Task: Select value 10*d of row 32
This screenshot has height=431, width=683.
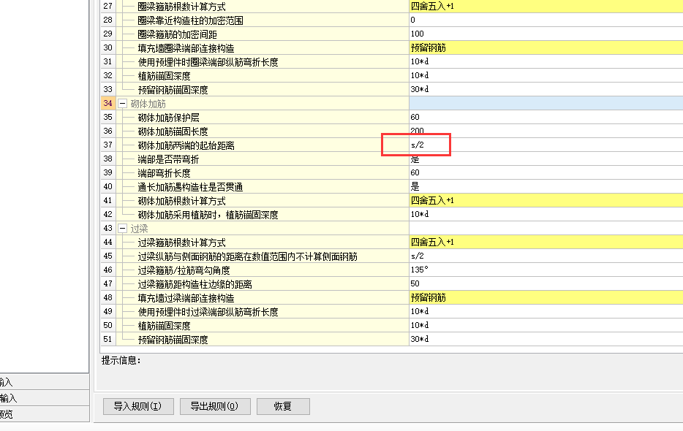Action: point(420,76)
